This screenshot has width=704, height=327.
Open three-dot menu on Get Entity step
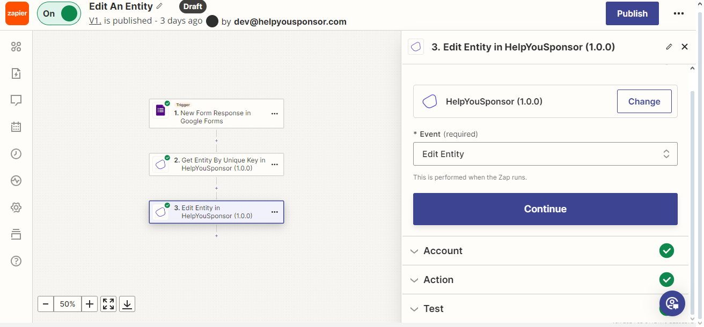tap(275, 165)
